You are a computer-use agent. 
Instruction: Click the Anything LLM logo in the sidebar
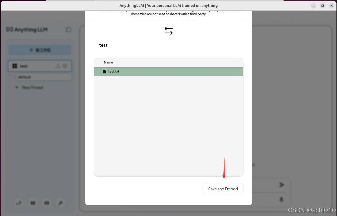click(x=27, y=30)
